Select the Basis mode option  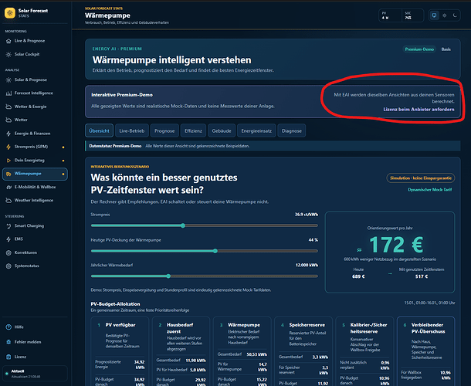point(446,49)
